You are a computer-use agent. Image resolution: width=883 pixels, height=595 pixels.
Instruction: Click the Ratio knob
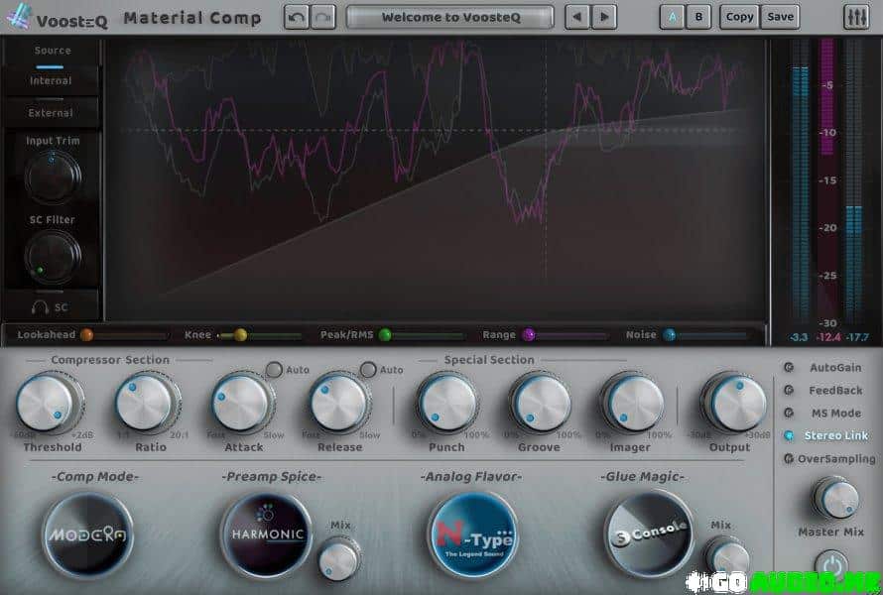click(148, 403)
